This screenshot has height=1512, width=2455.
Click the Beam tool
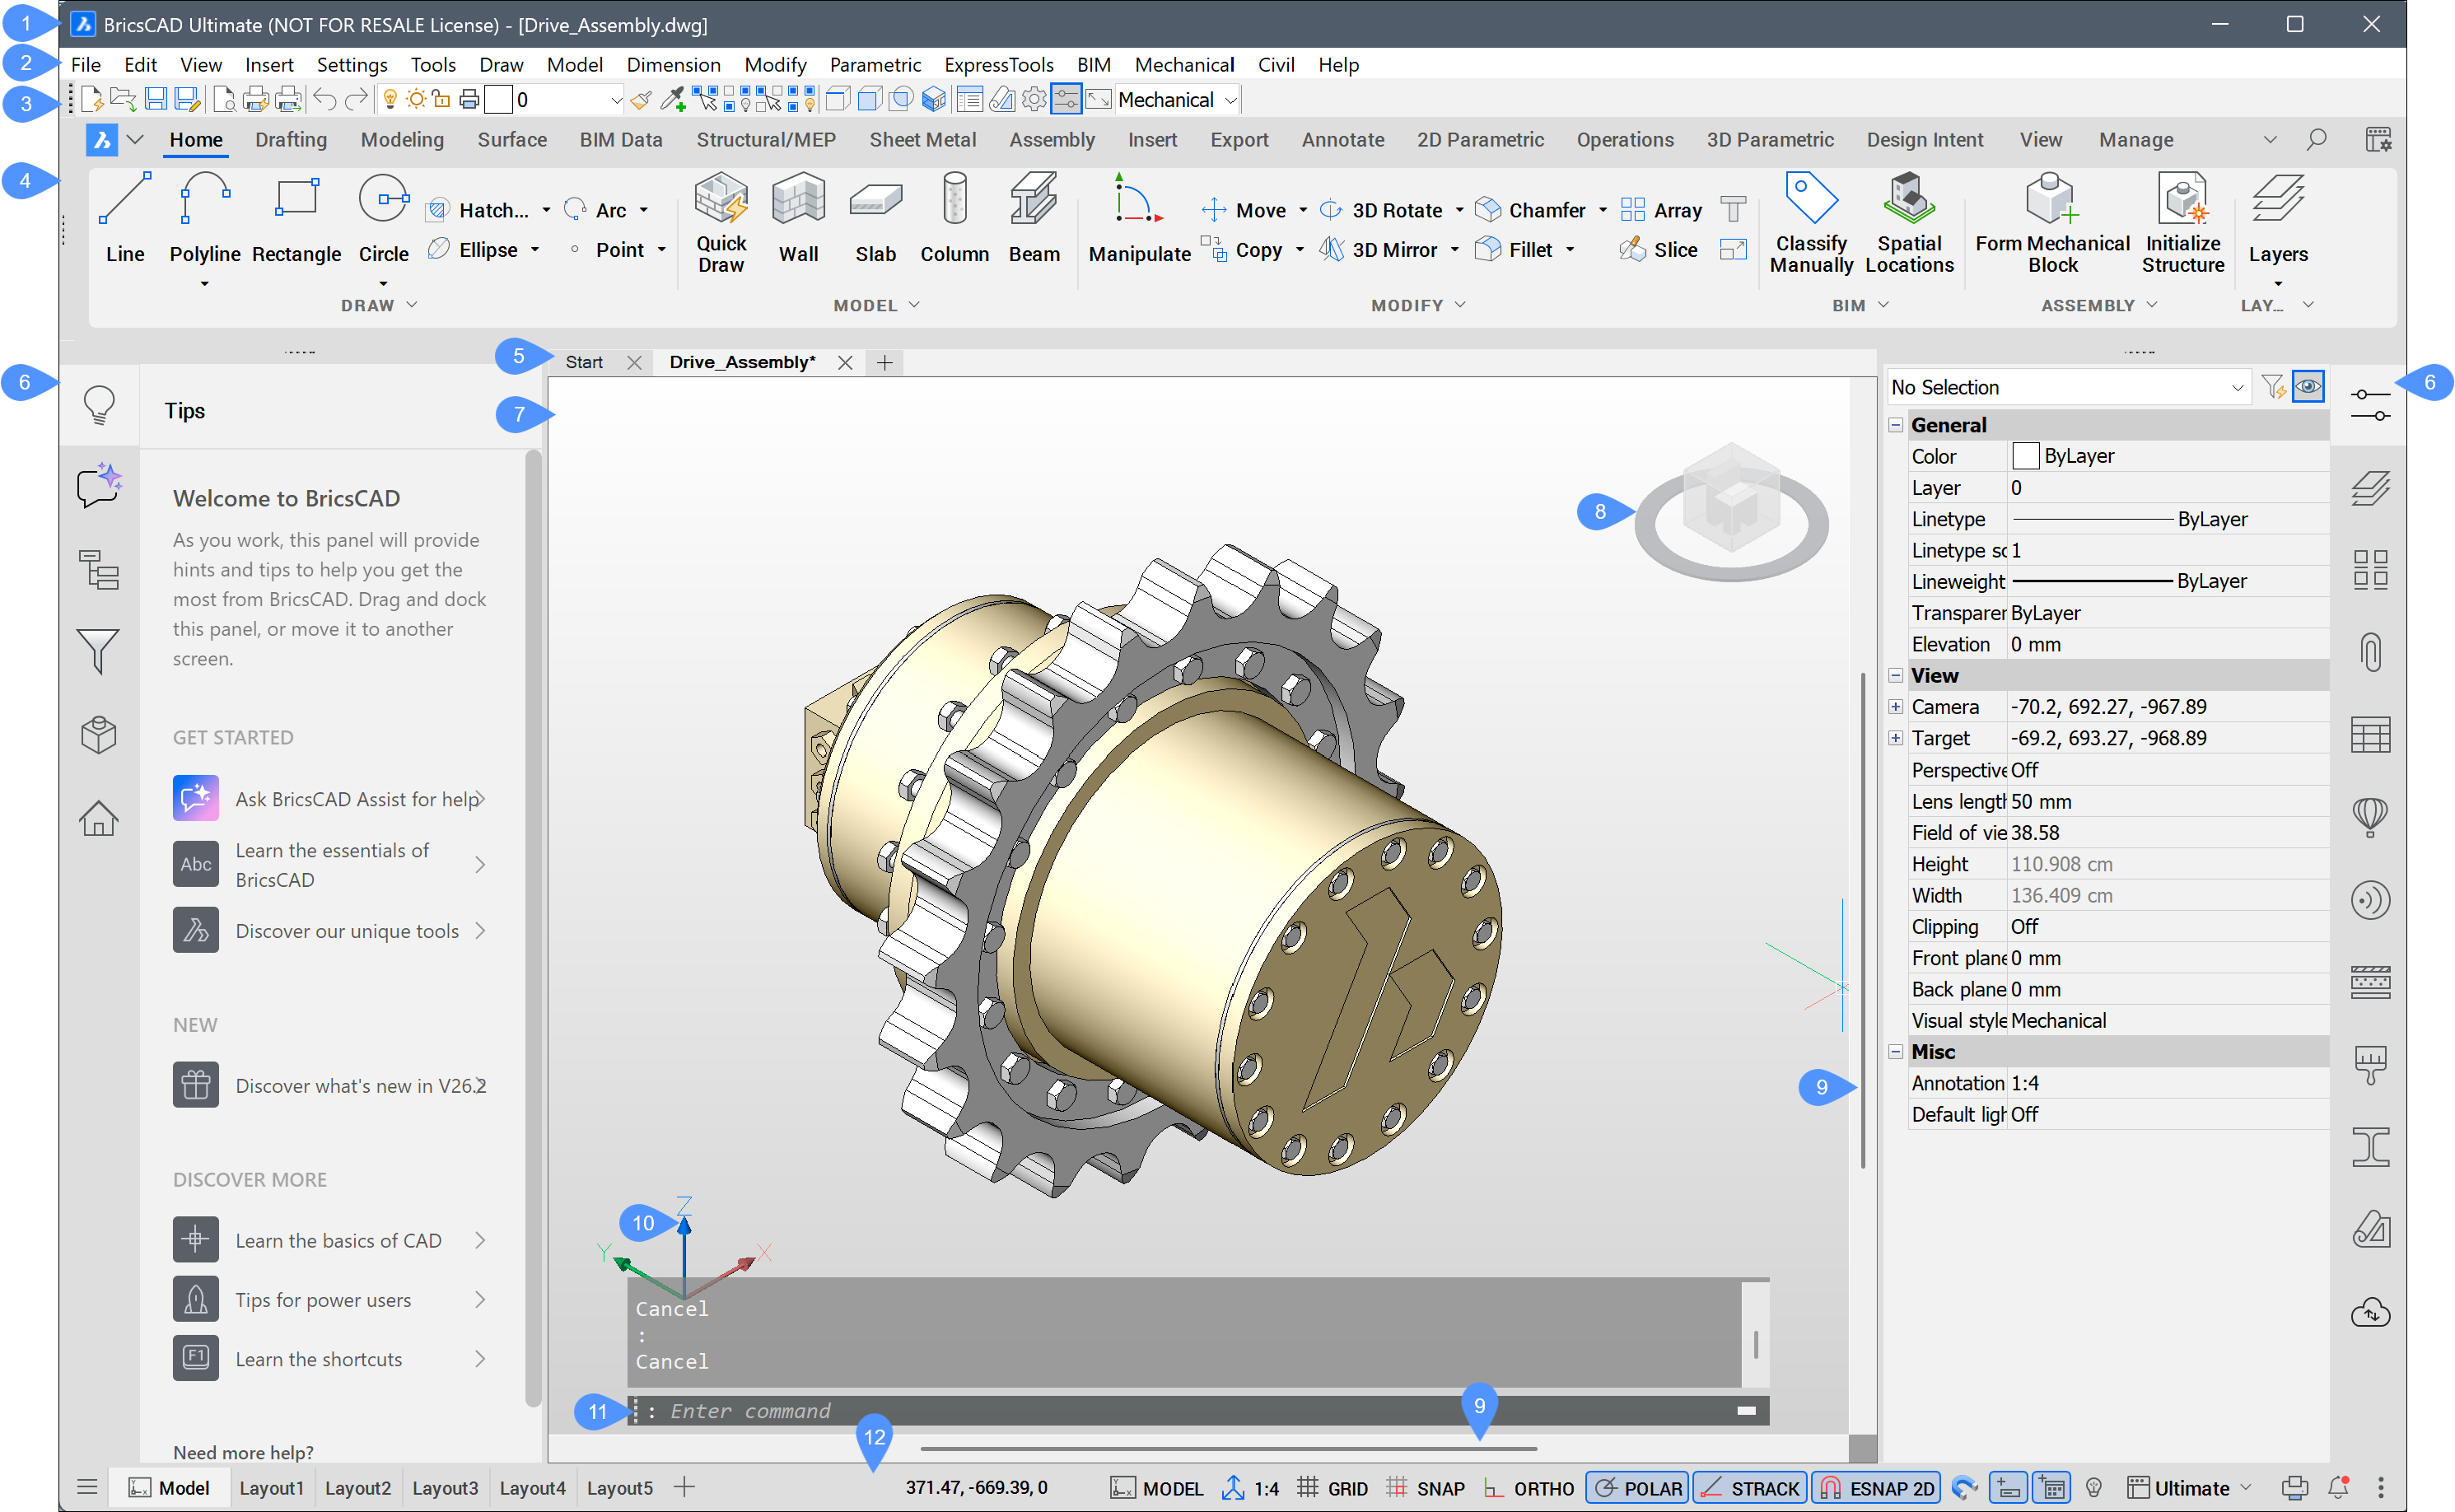(x=1034, y=218)
